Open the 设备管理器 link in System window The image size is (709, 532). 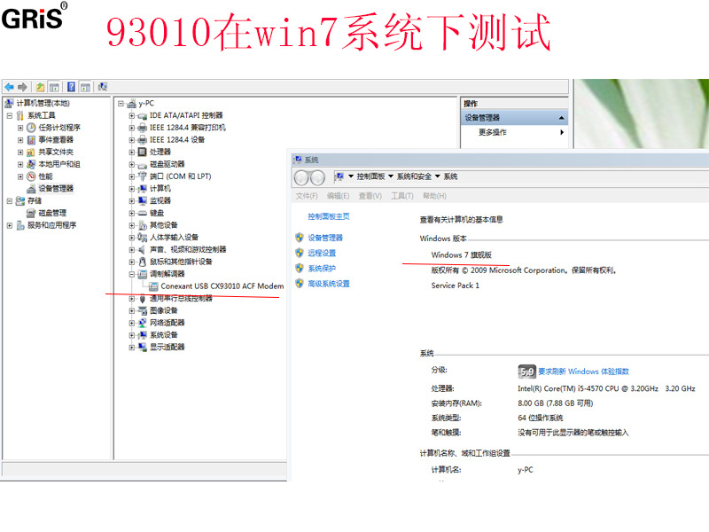pos(325,238)
